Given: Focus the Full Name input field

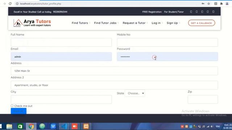Looking at the screenshot, I should pos(61,42).
